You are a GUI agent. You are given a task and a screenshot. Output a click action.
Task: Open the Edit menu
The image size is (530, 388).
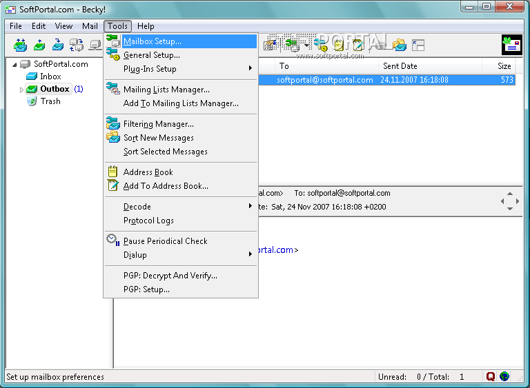[39, 26]
